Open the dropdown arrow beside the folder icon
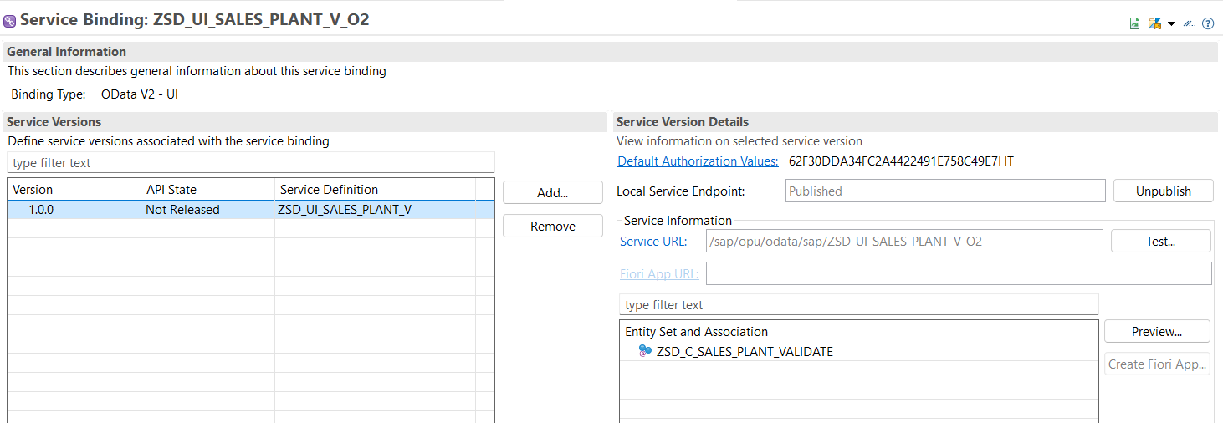 (x=1171, y=23)
